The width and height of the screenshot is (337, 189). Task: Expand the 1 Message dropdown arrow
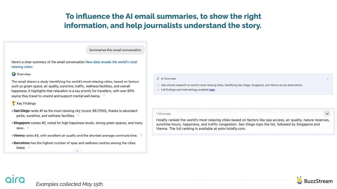click(327, 114)
